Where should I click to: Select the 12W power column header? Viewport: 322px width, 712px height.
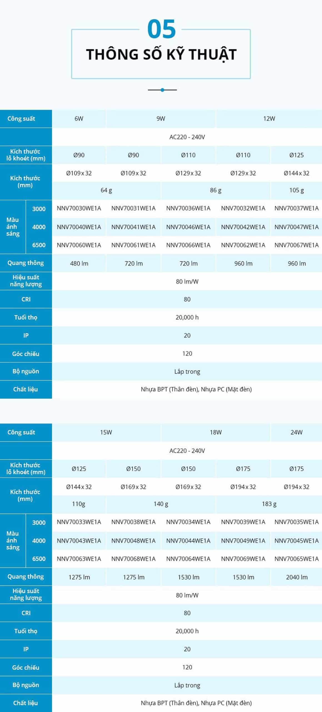(269, 118)
